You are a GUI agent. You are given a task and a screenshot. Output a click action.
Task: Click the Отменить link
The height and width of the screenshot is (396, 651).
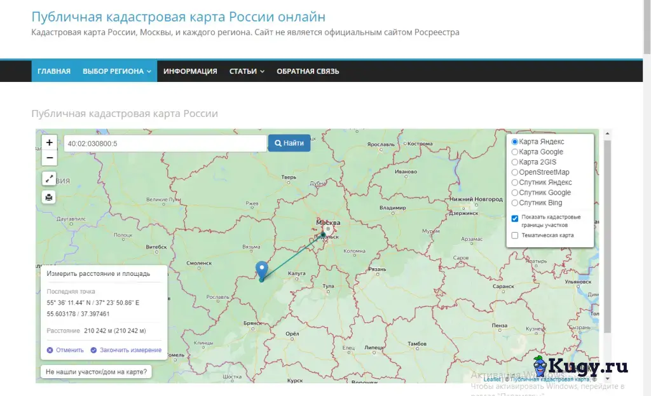coord(70,350)
